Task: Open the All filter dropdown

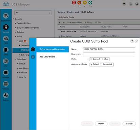Action: tap(33, 13)
